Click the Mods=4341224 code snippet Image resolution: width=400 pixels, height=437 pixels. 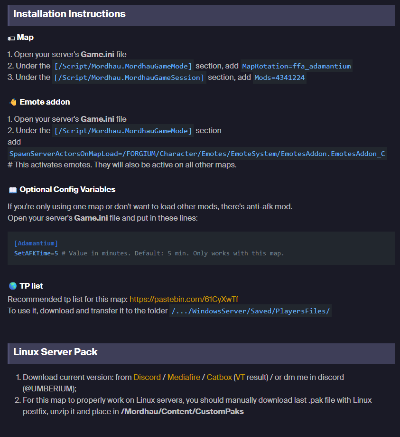pyautogui.click(x=279, y=78)
